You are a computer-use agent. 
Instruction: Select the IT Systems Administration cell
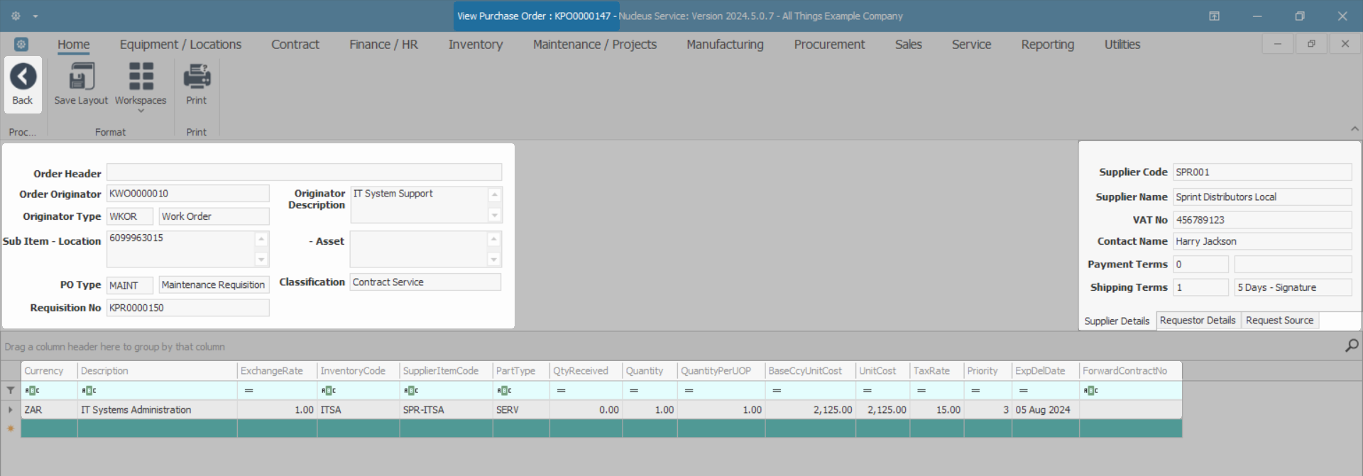coord(157,409)
